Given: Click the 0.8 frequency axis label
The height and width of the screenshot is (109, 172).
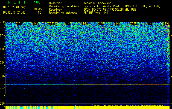Looking at the screenshot, I should pyautogui.click(x=2, y=76).
